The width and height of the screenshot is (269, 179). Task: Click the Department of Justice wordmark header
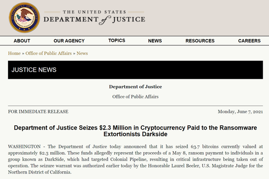tap(94, 18)
